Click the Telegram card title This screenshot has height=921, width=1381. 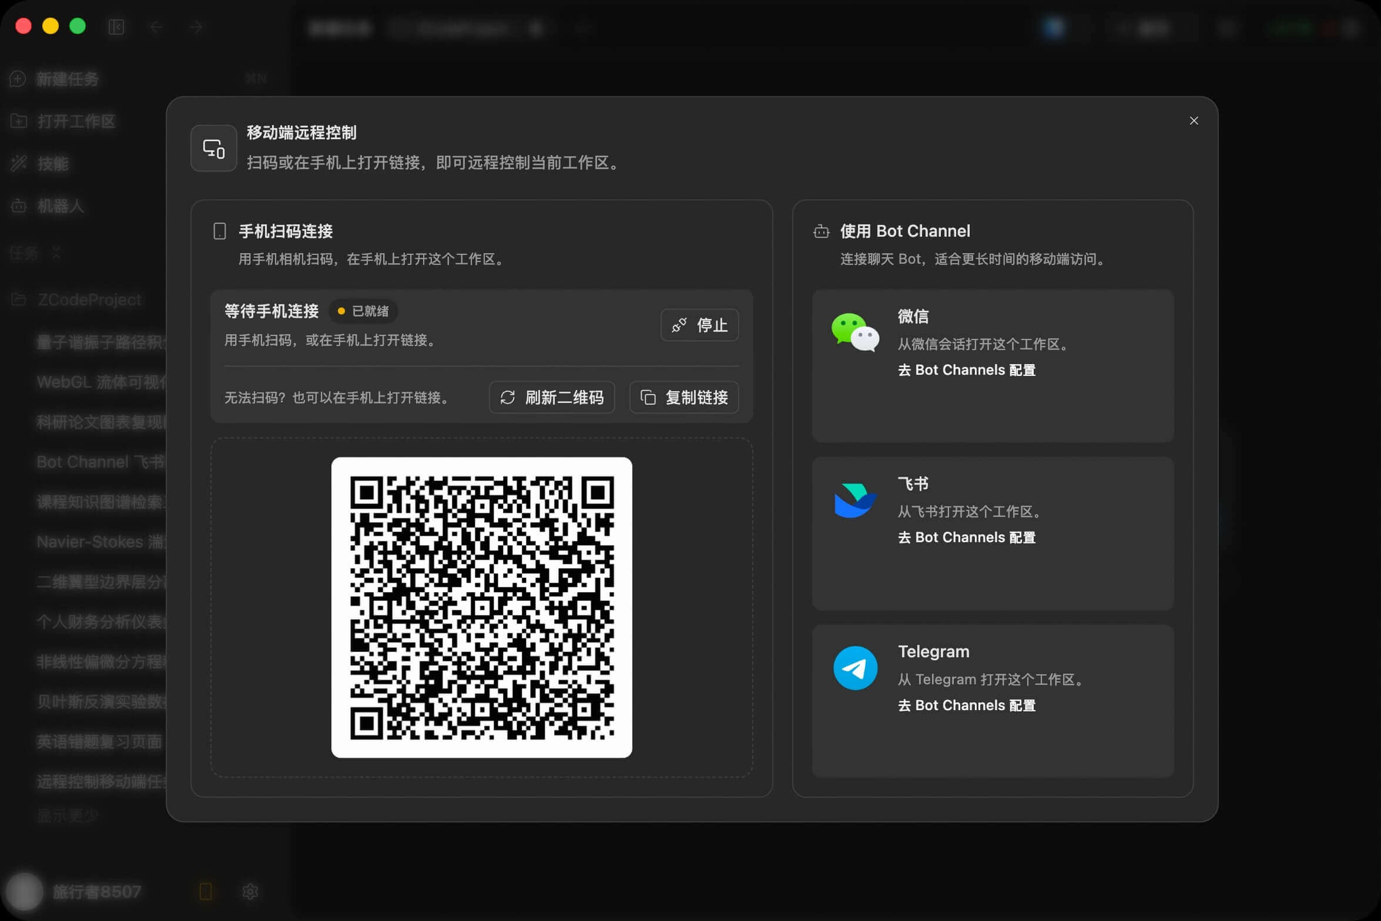click(x=934, y=651)
